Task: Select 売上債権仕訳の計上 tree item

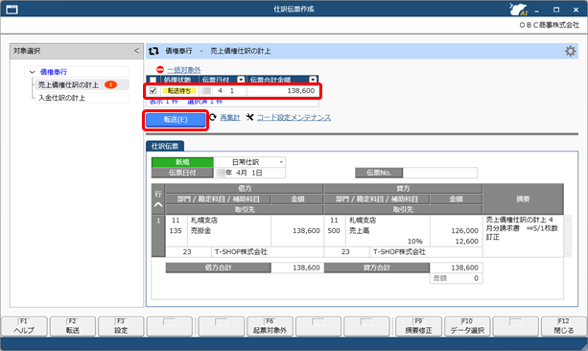Action: [x=68, y=85]
